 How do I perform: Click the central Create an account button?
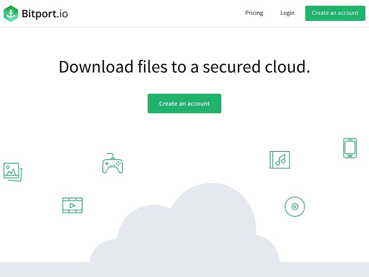184,103
